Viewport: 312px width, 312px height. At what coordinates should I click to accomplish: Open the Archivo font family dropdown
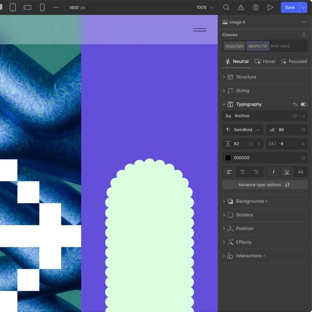(304, 116)
